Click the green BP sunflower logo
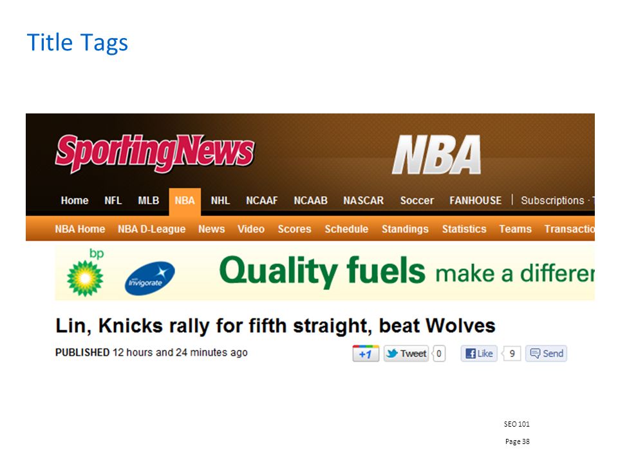618x464 pixels. click(85, 278)
